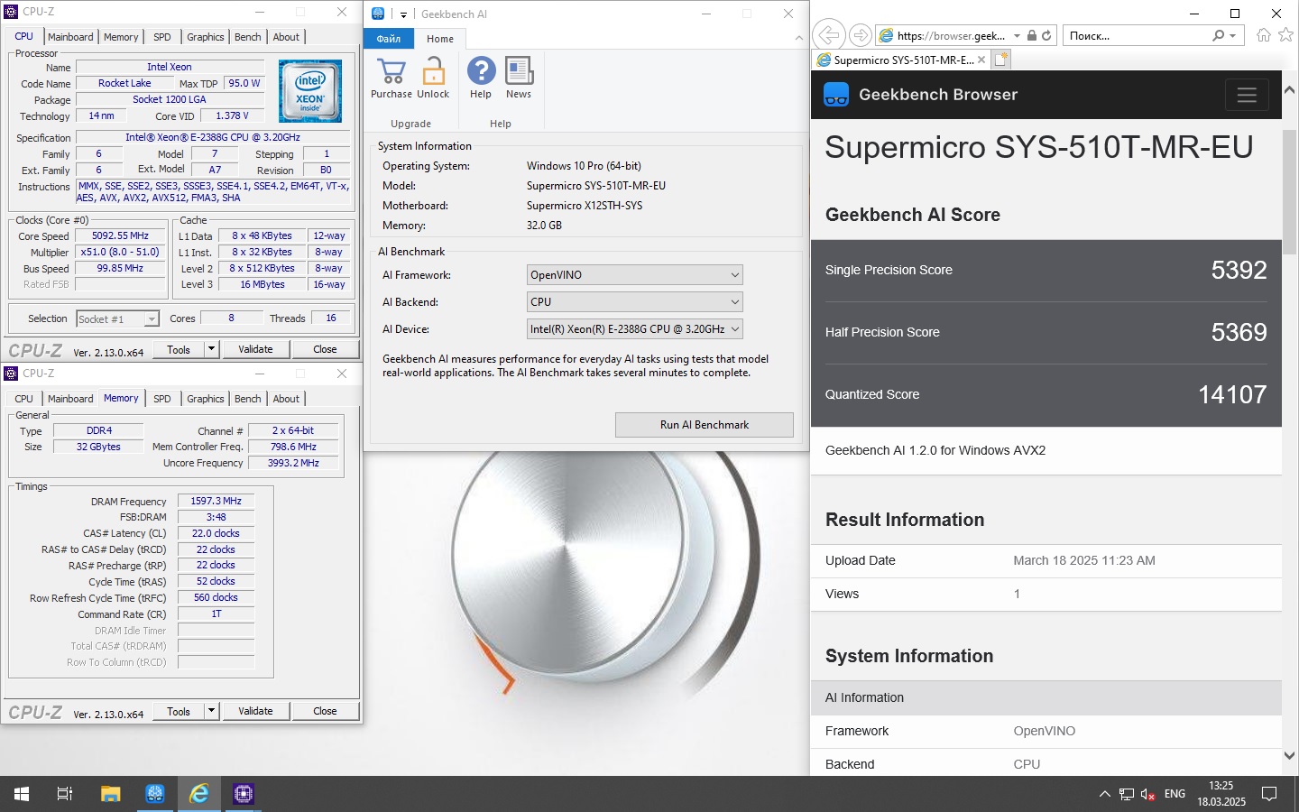Collapse the Geekbench AI ribbon

[x=798, y=38]
